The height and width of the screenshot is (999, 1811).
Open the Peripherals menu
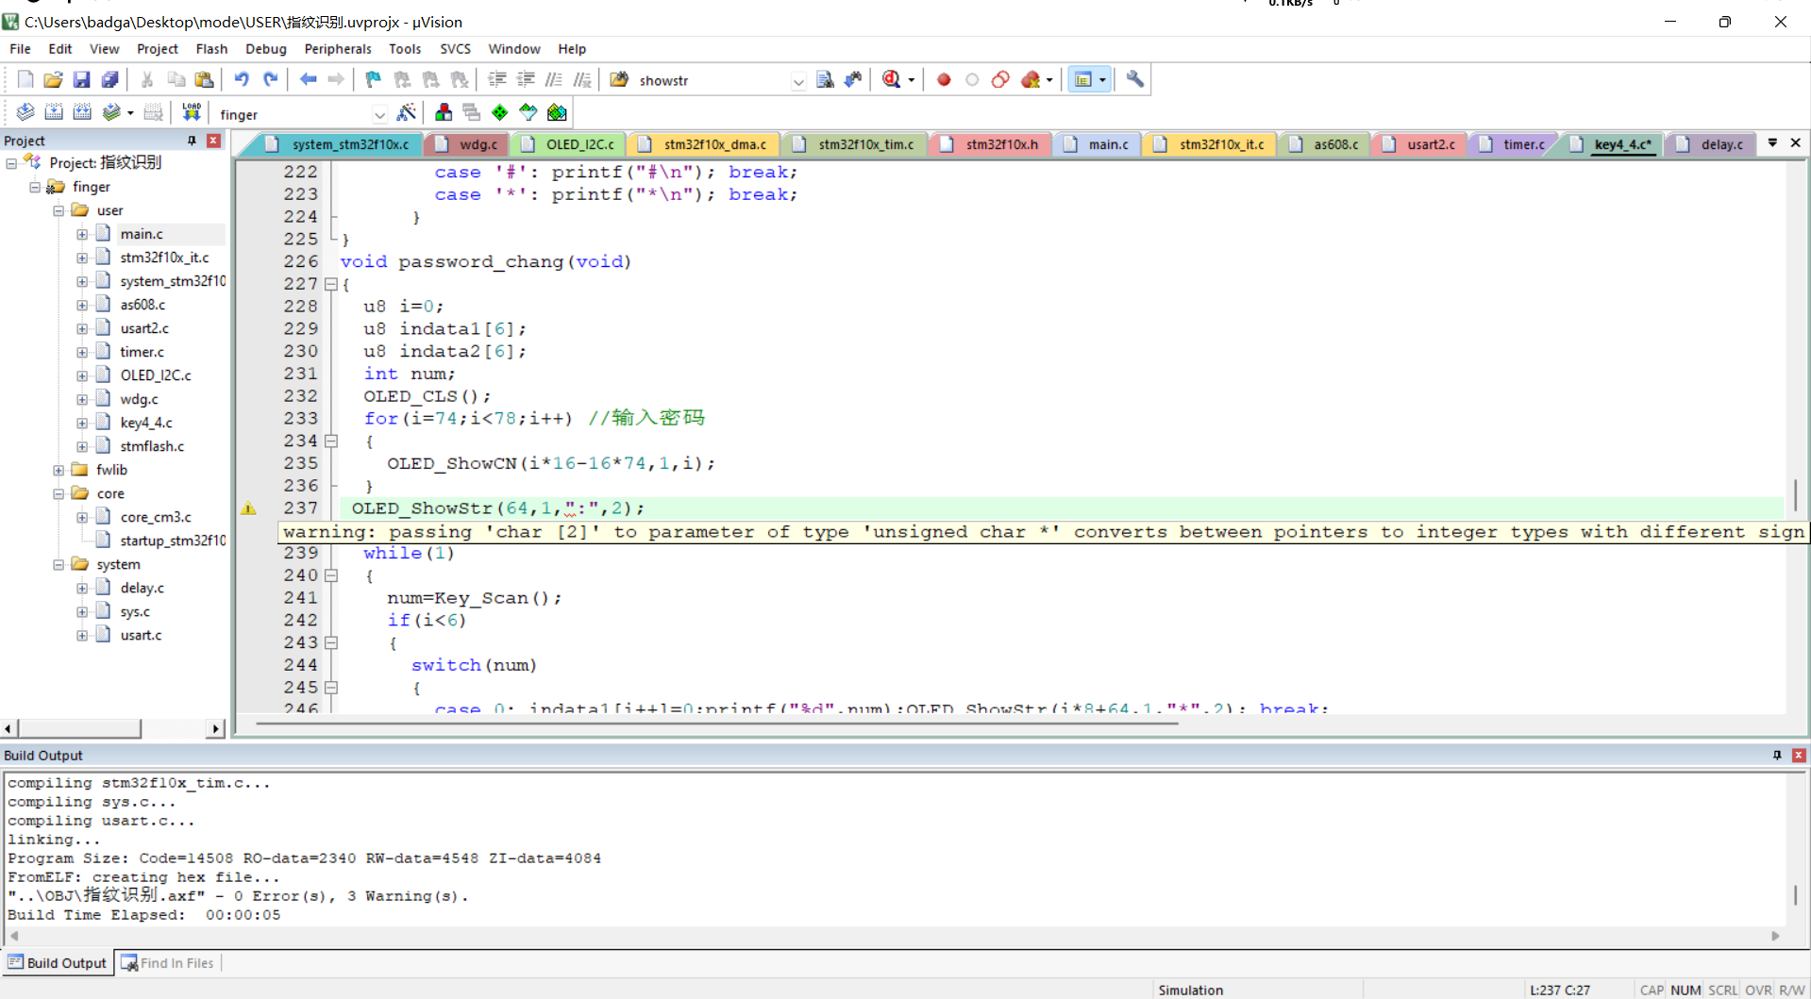(x=338, y=49)
